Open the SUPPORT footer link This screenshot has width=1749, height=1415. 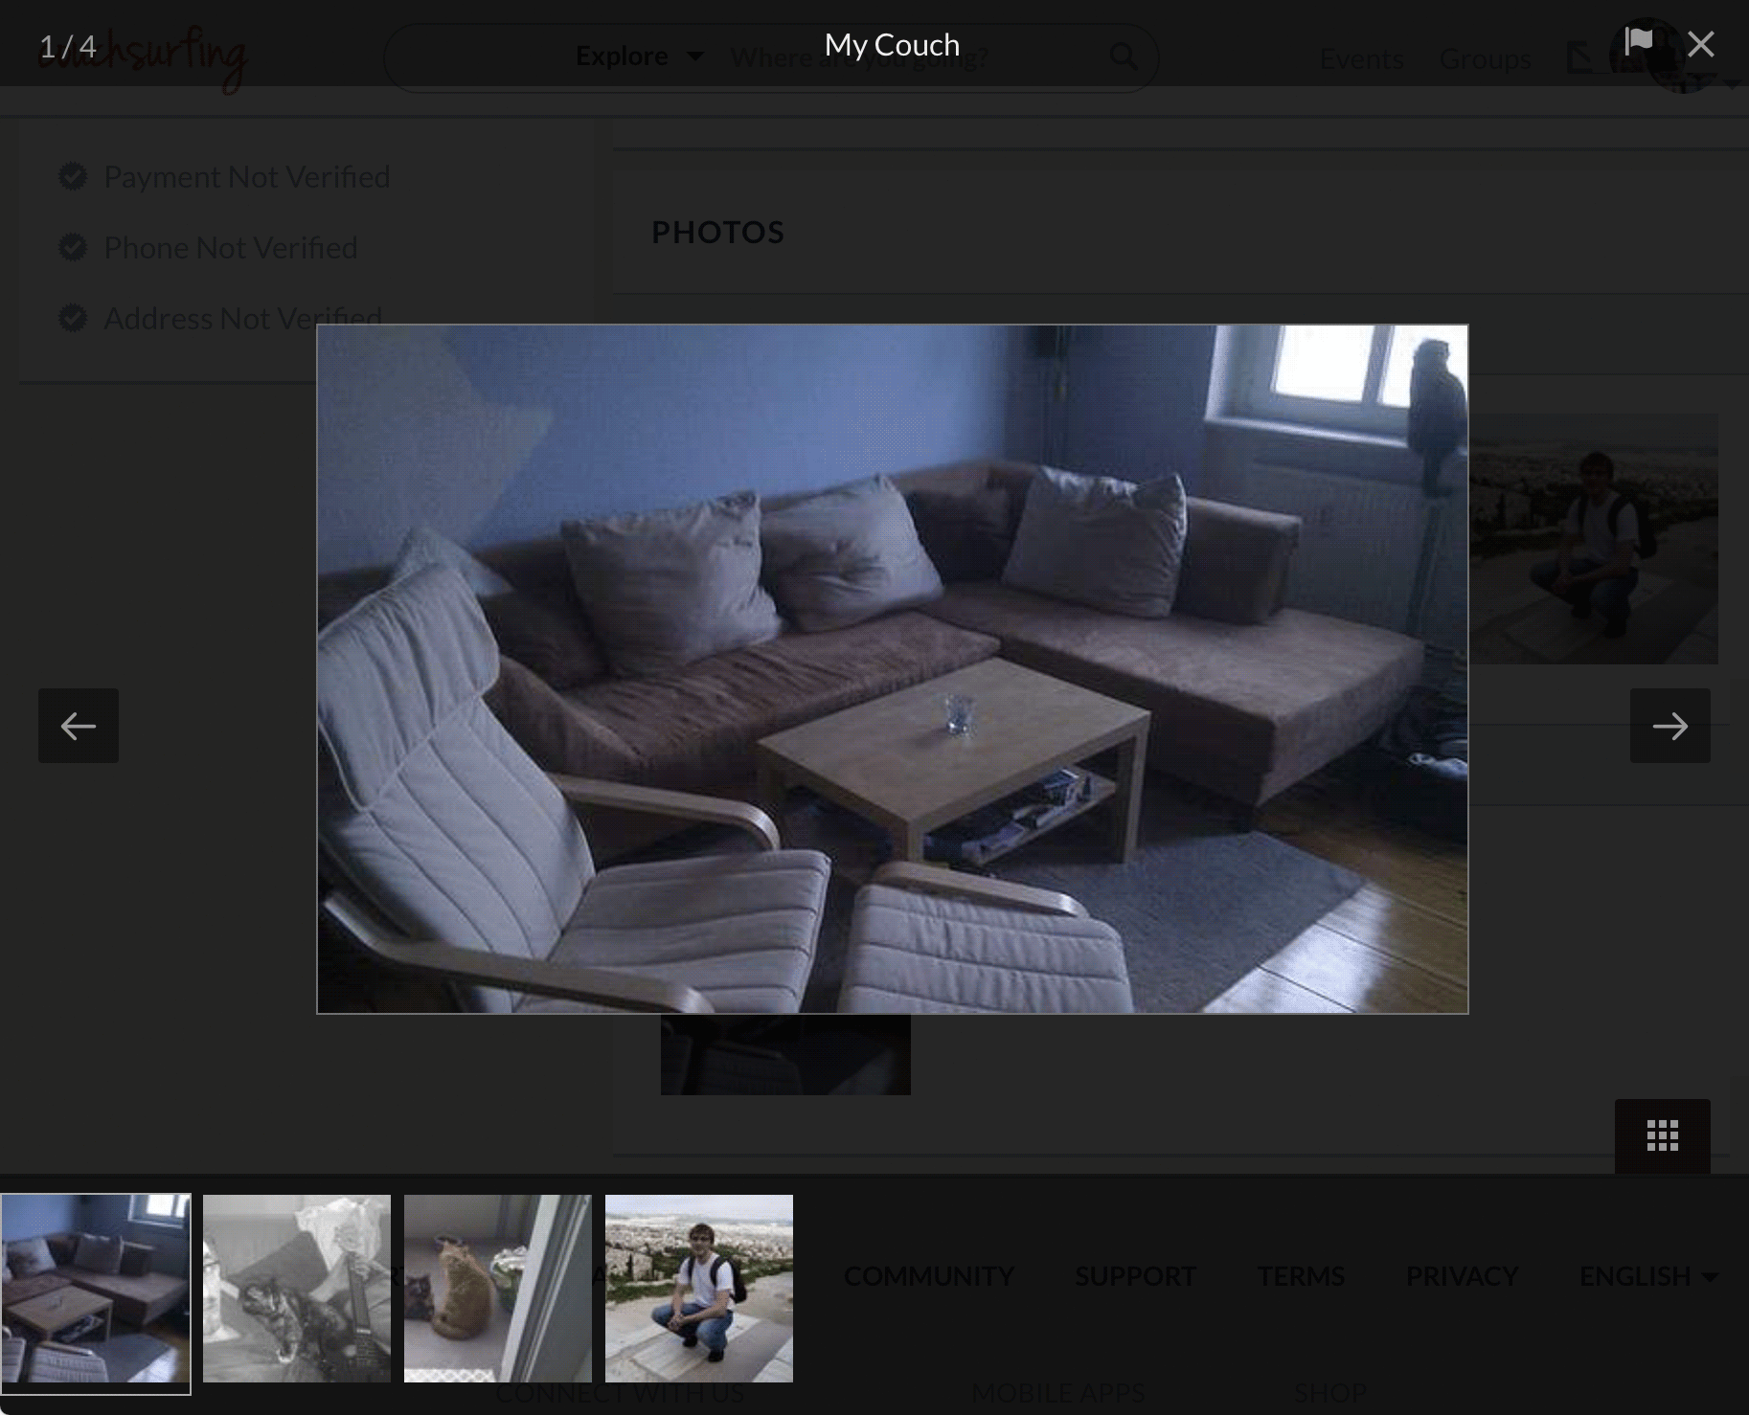point(1135,1276)
